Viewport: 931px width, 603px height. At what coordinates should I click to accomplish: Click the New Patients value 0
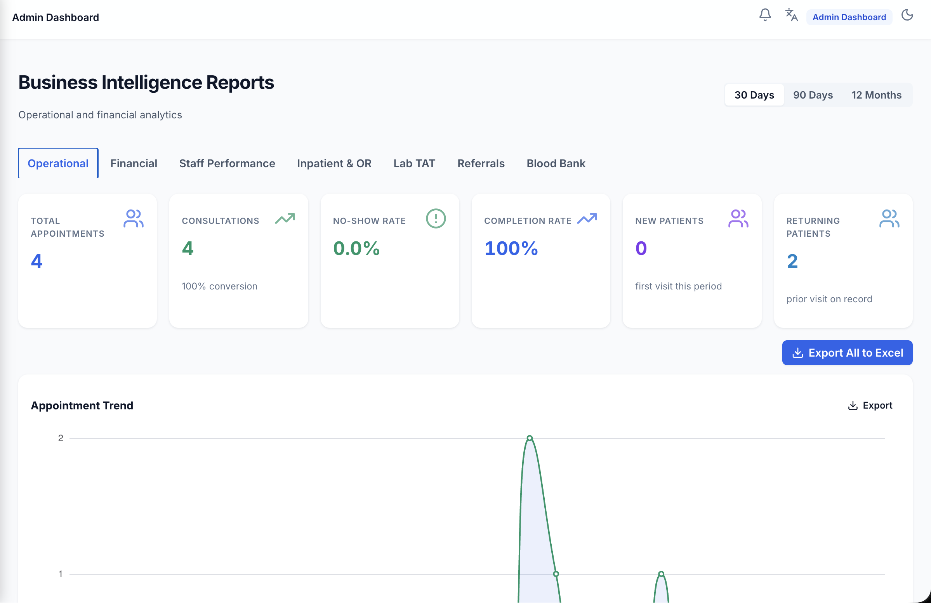(641, 248)
